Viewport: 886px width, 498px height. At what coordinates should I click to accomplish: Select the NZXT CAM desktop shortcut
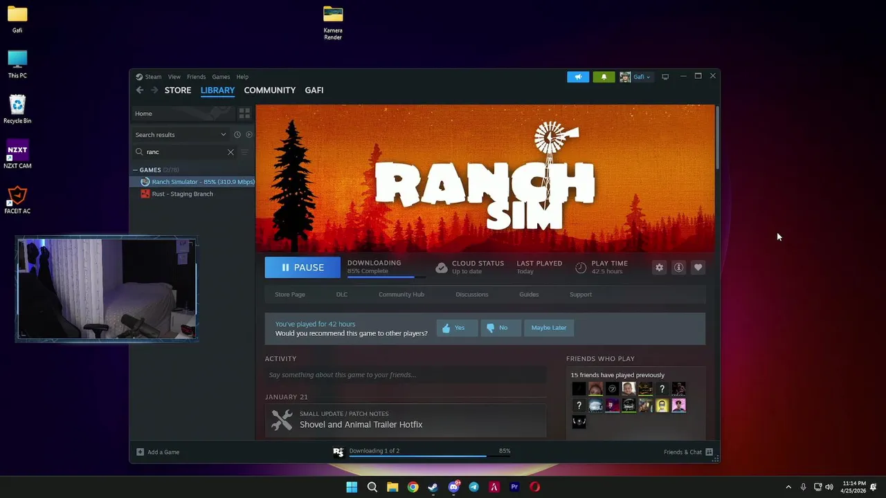17,155
